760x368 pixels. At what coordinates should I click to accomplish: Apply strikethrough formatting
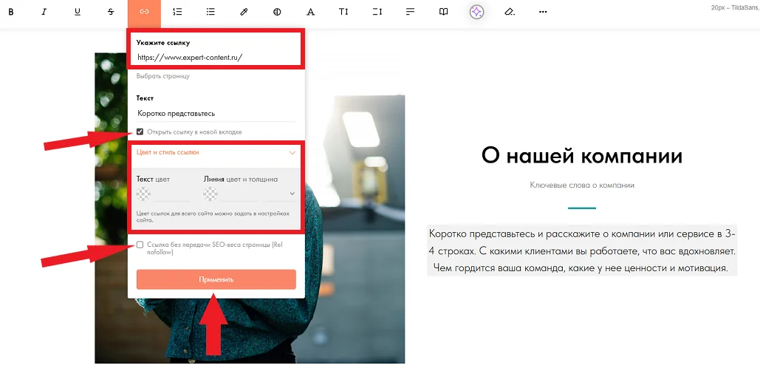coord(111,12)
